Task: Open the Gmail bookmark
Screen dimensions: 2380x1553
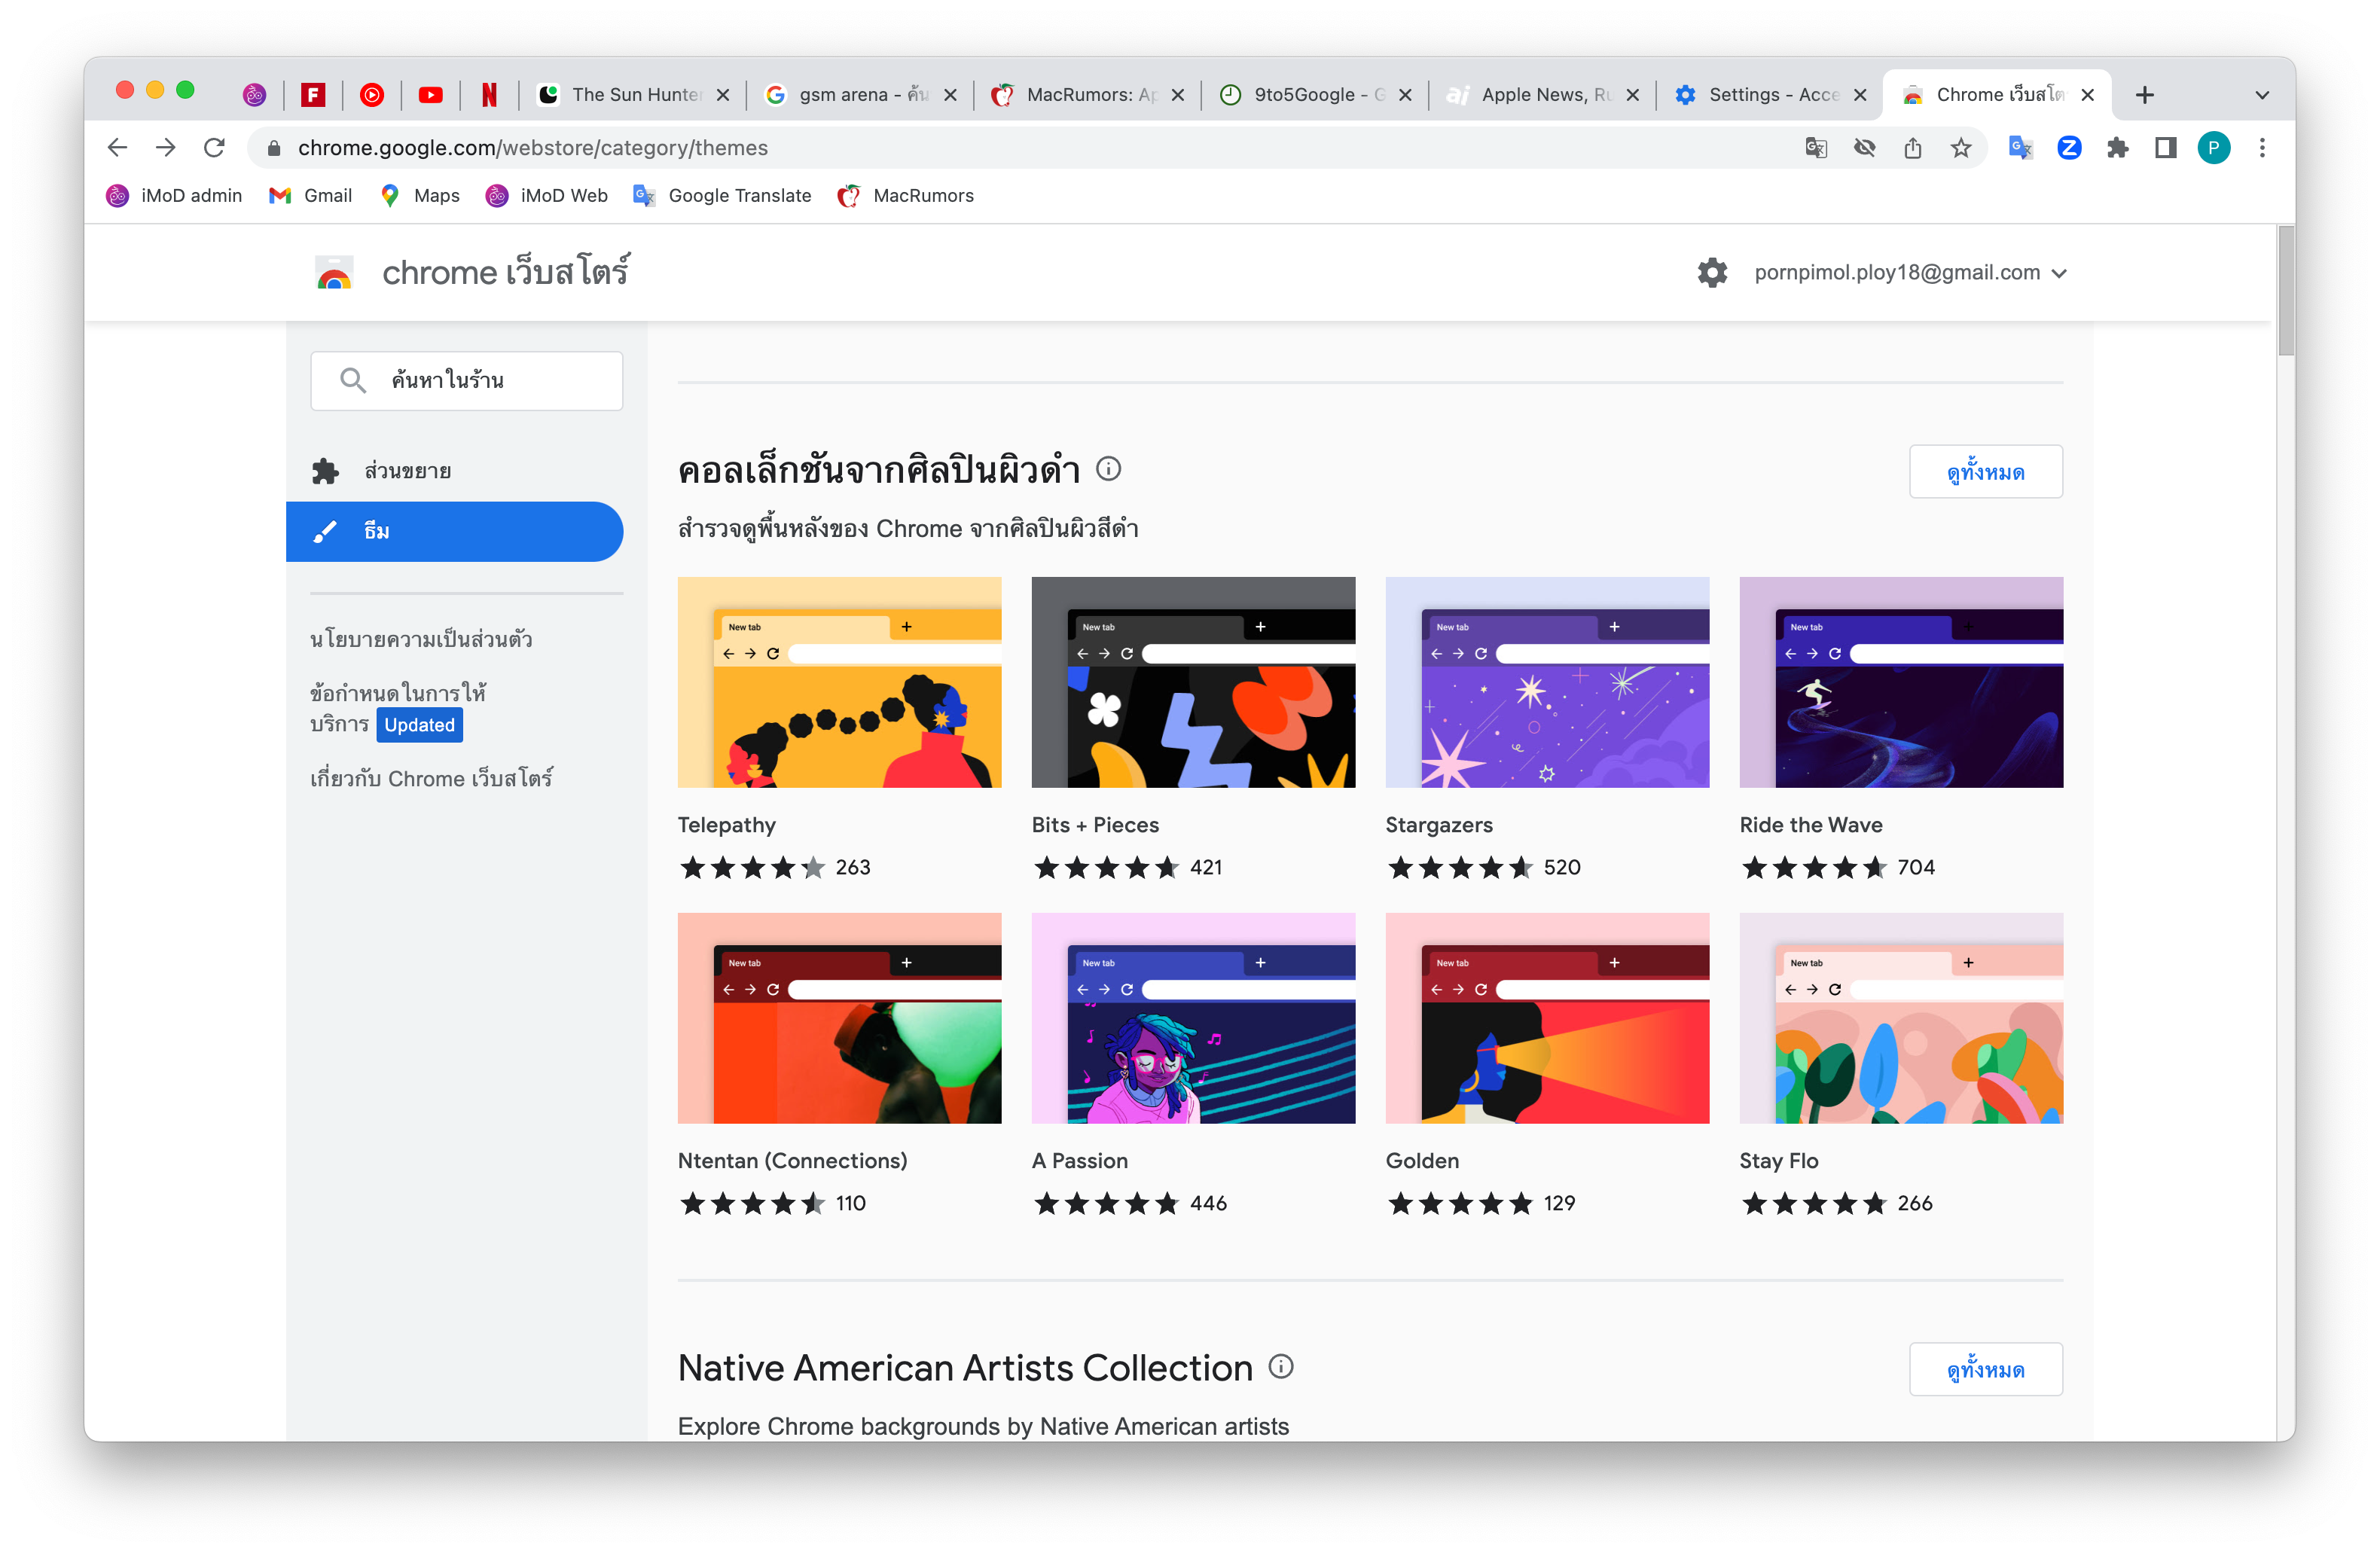Action: (x=311, y=196)
